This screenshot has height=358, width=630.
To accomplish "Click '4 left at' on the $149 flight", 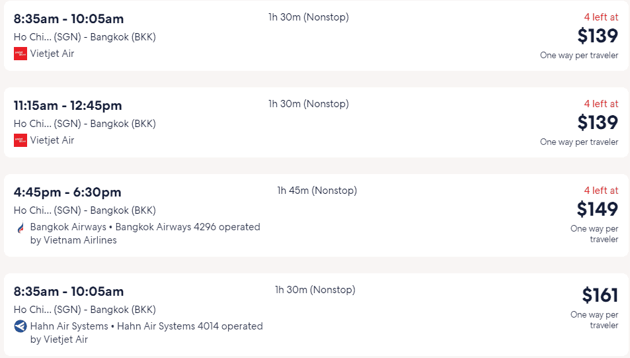I will coord(601,191).
